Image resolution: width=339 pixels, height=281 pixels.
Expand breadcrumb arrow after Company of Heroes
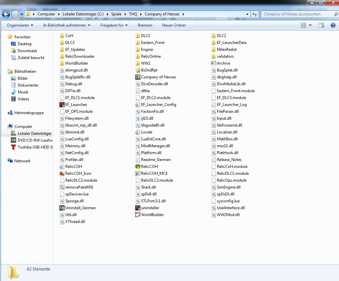coord(183,14)
